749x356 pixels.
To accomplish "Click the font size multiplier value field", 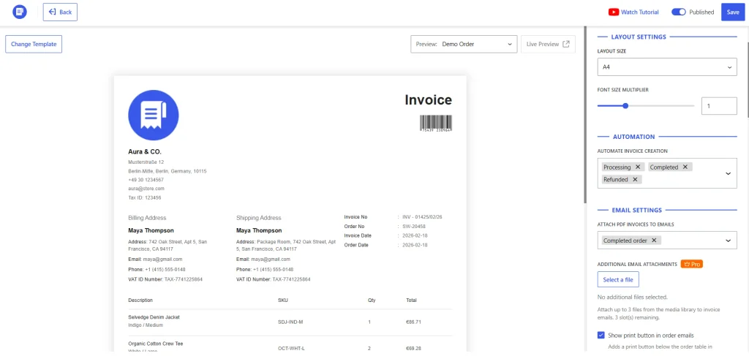I will click(x=719, y=106).
